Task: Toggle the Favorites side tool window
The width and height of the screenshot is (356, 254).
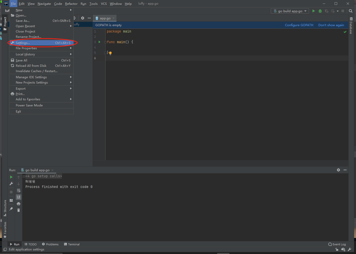Action: (5, 230)
